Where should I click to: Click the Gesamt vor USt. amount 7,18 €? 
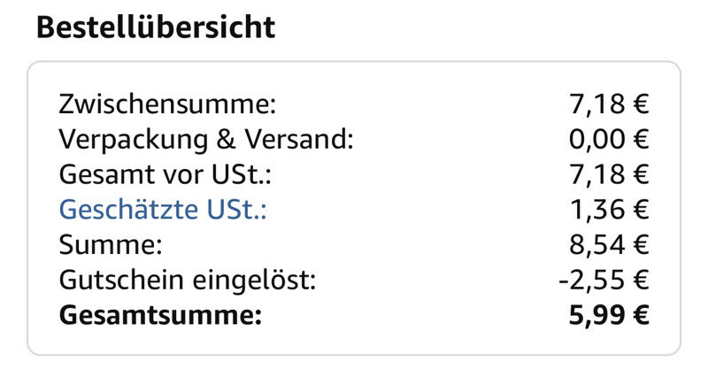click(x=609, y=175)
